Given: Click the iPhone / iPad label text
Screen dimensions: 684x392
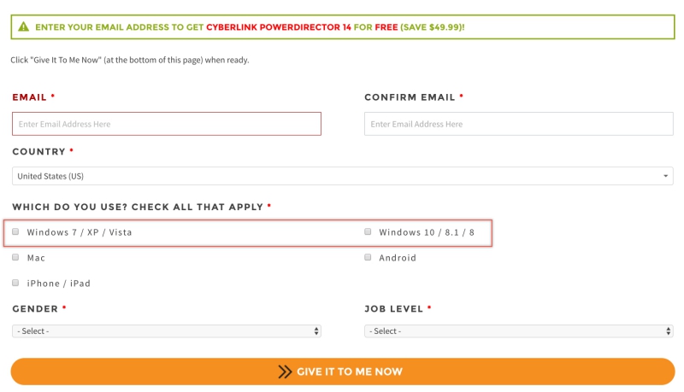Looking at the screenshot, I should [x=58, y=284].
